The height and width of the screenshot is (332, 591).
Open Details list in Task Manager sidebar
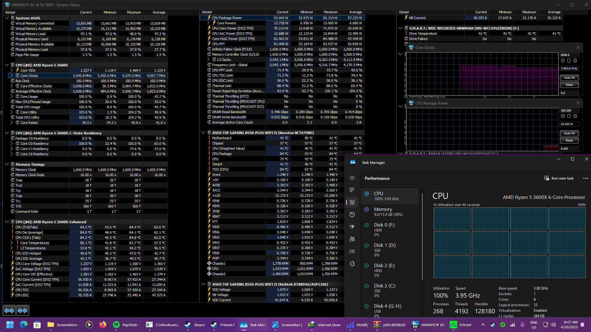(x=352, y=251)
